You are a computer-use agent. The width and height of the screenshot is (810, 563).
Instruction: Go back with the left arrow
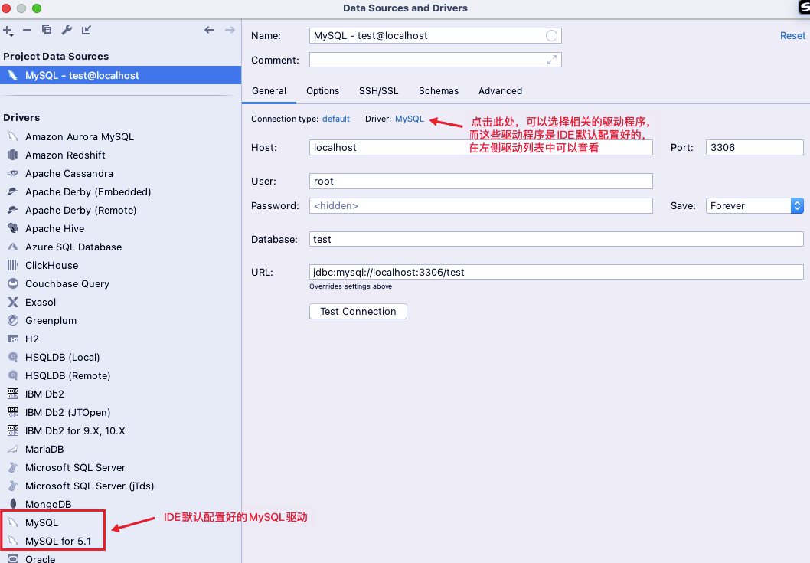point(209,30)
